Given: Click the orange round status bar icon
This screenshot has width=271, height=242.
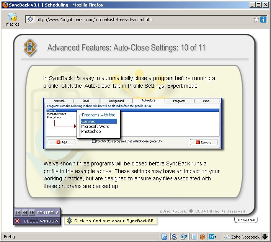Looking at the screenshot, I should [x=202, y=237].
